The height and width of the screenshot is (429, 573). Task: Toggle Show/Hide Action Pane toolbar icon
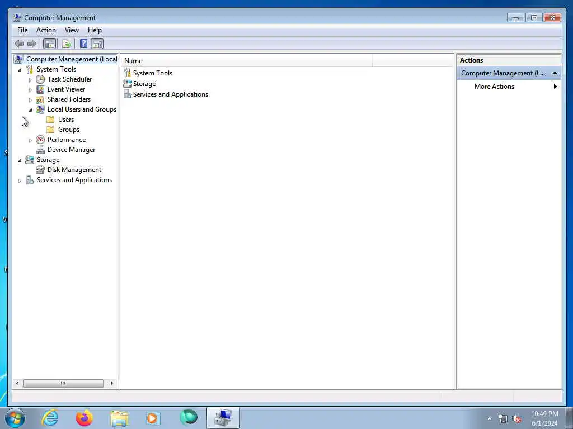(x=97, y=44)
